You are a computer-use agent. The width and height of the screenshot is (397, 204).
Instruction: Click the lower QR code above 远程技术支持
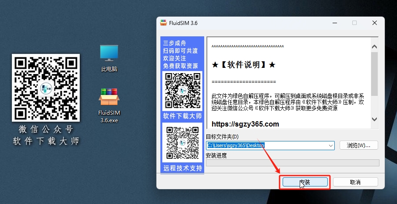pos(182,142)
